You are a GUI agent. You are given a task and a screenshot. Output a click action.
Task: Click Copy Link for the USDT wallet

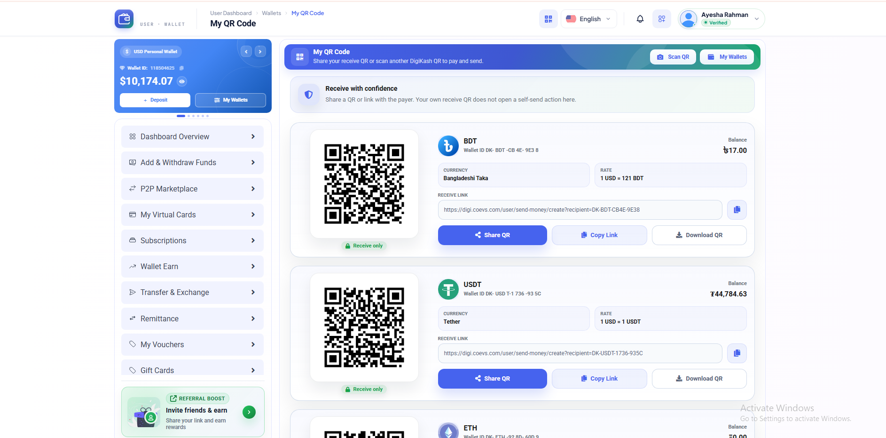click(x=599, y=379)
